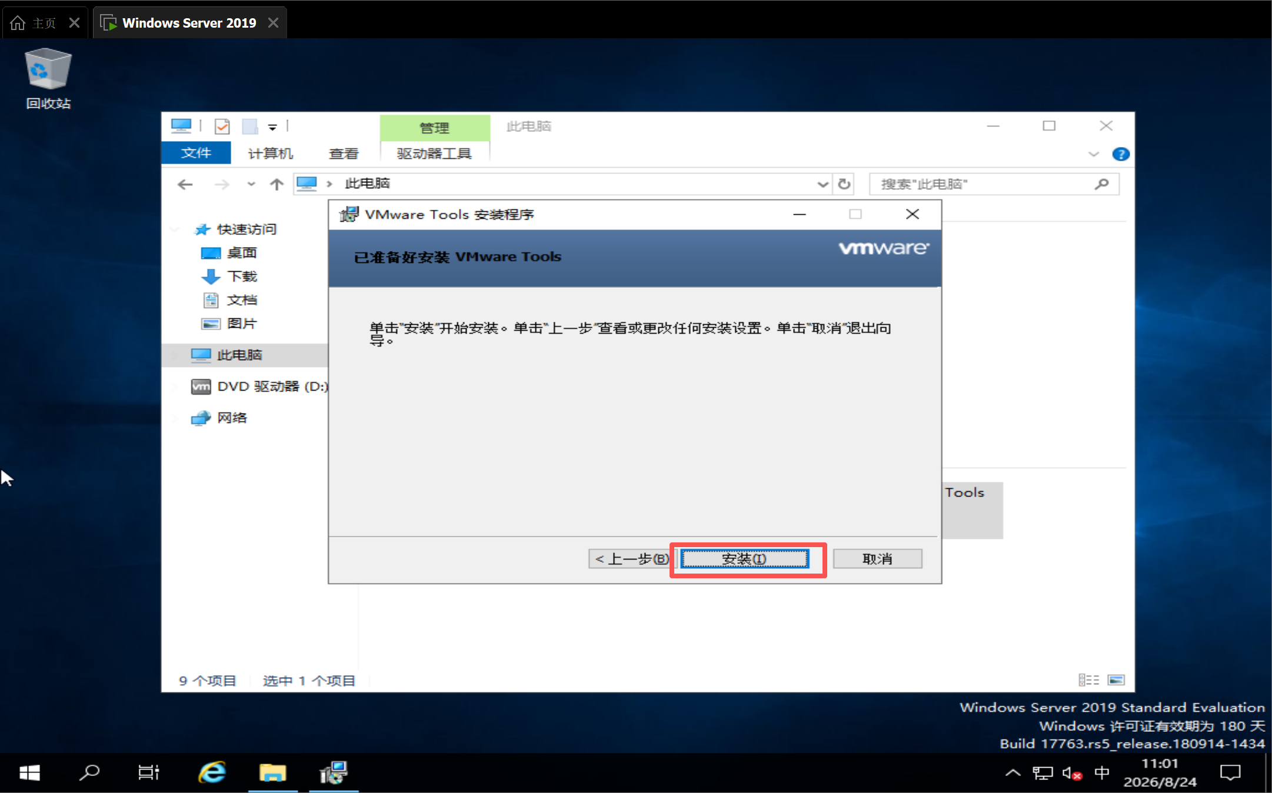This screenshot has height=793, width=1272.
Task: Open Task View on the taskbar
Action: click(x=148, y=772)
